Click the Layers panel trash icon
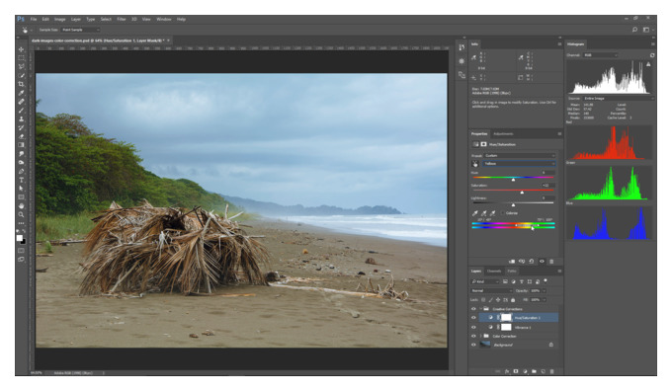The height and width of the screenshot is (391, 672). (x=552, y=371)
